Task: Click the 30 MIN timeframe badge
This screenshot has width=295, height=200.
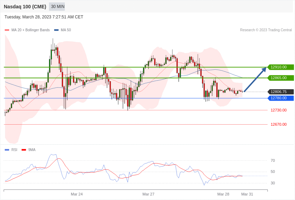Action: pyautogui.click(x=57, y=7)
